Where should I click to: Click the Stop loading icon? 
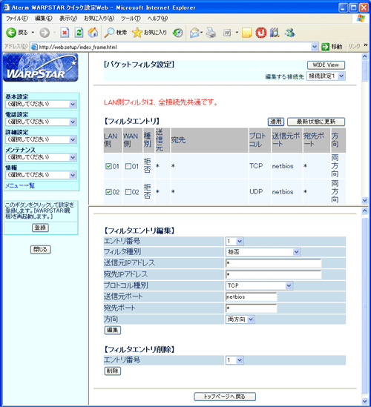(x=65, y=33)
